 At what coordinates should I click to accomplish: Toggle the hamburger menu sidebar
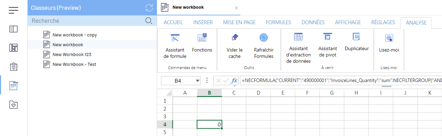(x=14, y=11)
